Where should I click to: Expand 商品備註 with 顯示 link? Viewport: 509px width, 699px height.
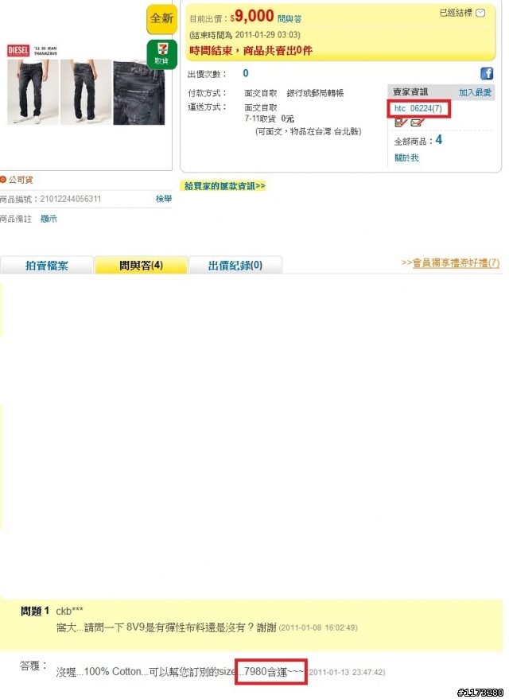click(49, 219)
